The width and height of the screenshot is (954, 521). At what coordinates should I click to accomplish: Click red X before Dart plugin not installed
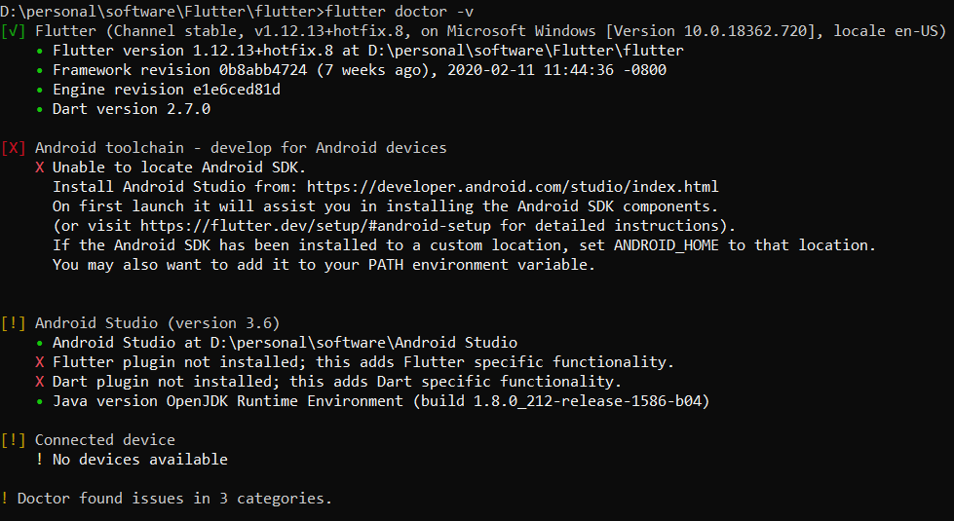40,381
